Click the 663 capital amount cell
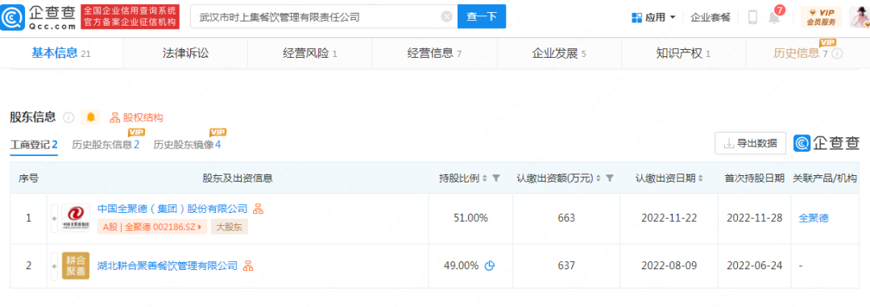Screen dimensions: 870x307 point(566,219)
